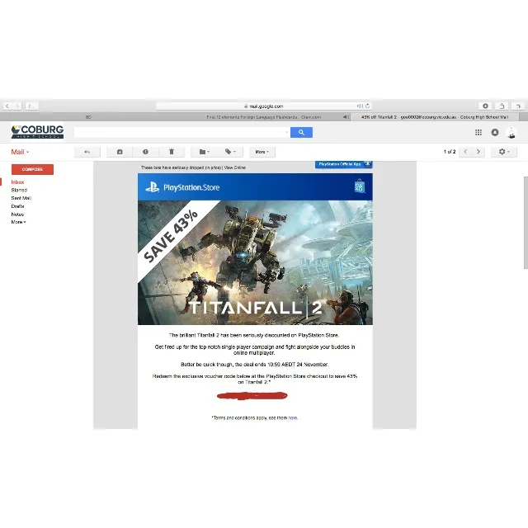
Task: Open Safari's share button
Action: 502,106
